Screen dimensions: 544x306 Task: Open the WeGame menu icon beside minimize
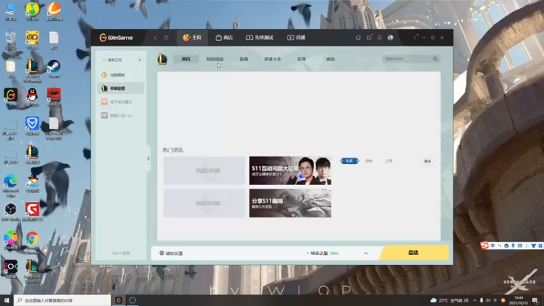point(415,37)
